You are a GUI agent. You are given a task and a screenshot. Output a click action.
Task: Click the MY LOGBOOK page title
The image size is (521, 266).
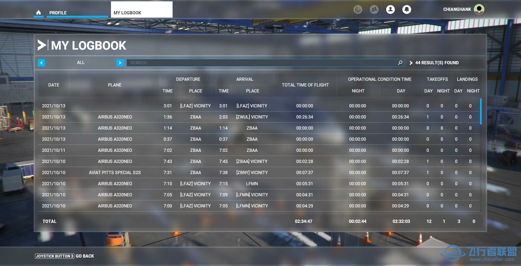click(x=88, y=45)
